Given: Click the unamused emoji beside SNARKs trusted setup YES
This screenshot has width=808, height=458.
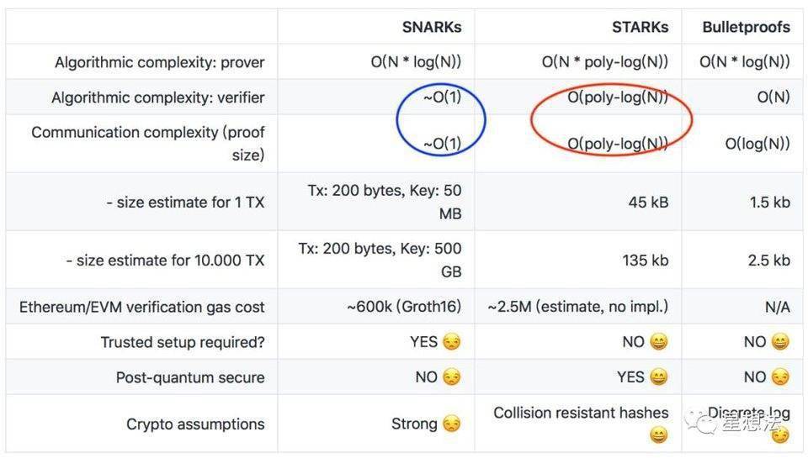Looking at the screenshot, I should click(x=452, y=342).
